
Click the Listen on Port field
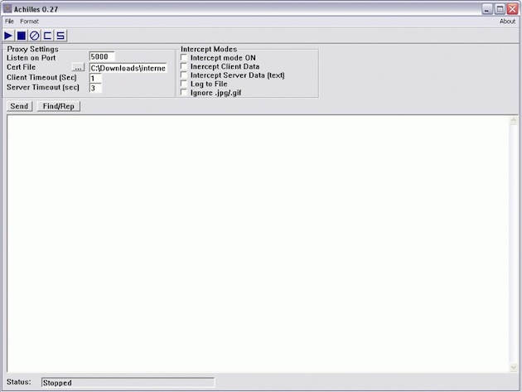coord(102,57)
